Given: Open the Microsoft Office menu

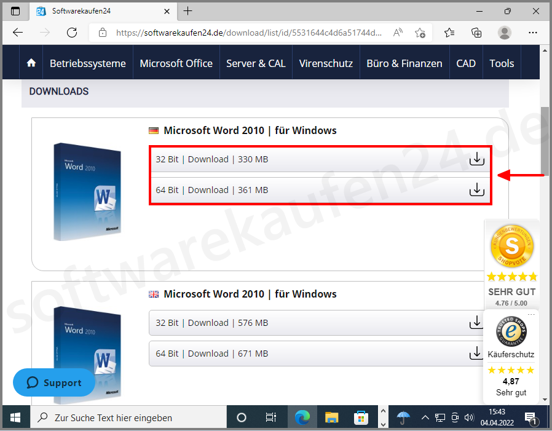Looking at the screenshot, I should (176, 63).
